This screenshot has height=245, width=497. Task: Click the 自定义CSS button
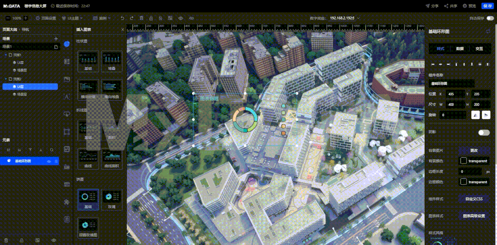click(x=474, y=199)
